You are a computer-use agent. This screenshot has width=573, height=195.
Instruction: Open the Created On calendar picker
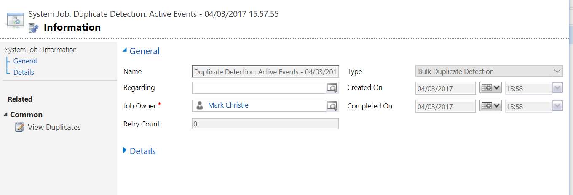pyautogui.click(x=490, y=88)
